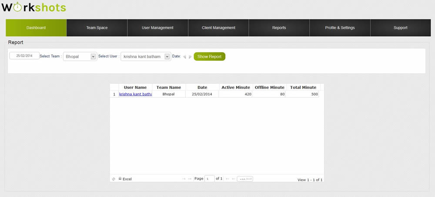This screenshot has height=197, width=435.
Task: Export the report to Excel
Action: click(x=125, y=179)
